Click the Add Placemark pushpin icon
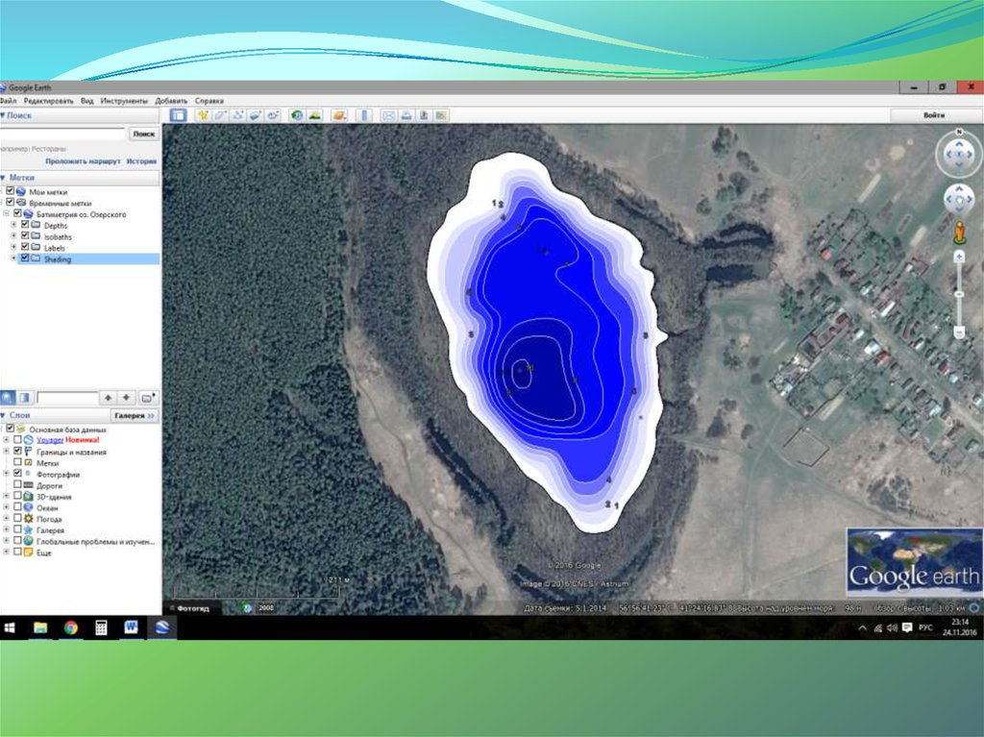This screenshot has width=984, height=737. click(203, 115)
